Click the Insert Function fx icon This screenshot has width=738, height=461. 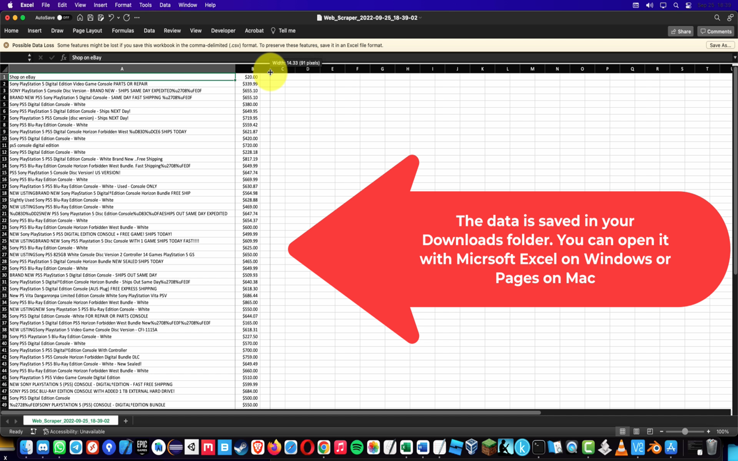[62, 57]
